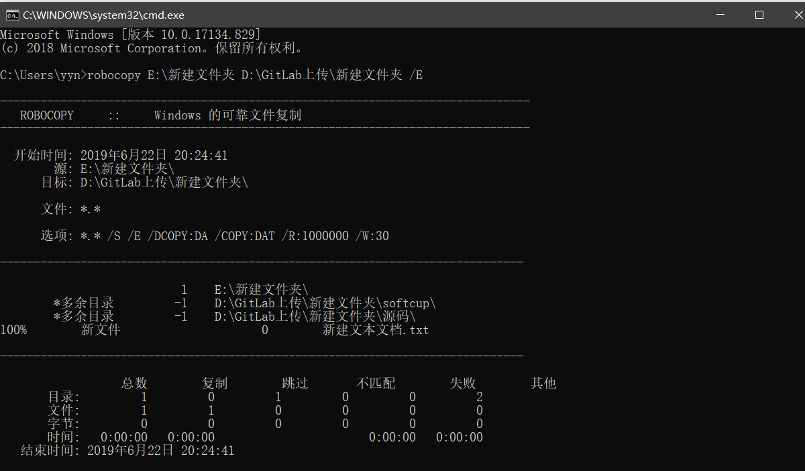
Task: Click the destination path D:\GitLab上传\新建文件夹\
Action: pyautogui.click(x=164, y=181)
